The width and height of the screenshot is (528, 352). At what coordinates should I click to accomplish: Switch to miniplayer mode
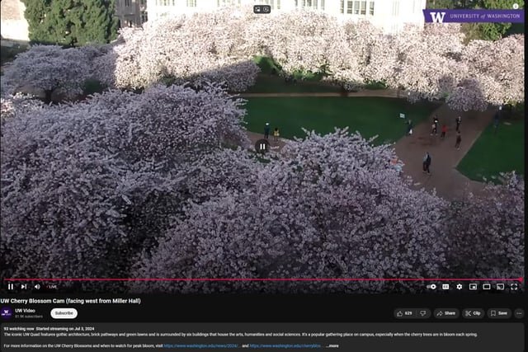tap(473, 287)
